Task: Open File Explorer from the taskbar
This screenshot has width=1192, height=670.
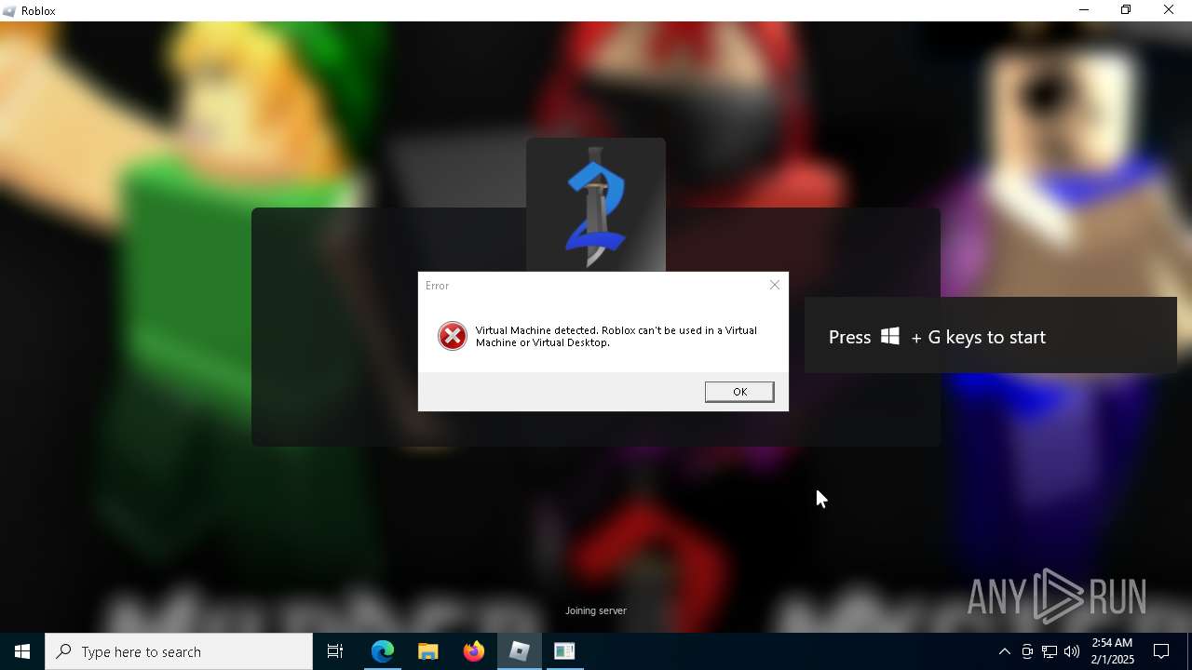Action: [427, 651]
